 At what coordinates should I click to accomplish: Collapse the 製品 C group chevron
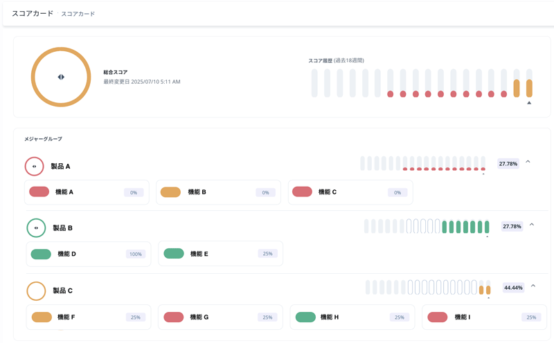[x=533, y=286]
